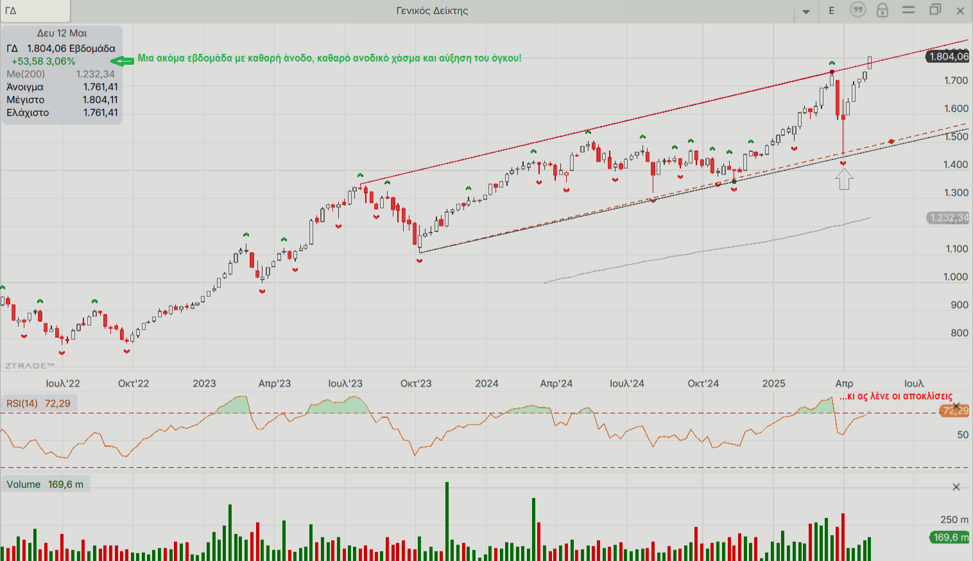The height and width of the screenshot is (561, 973).
Task: Click the RSI(14) 72,29 indicator label
Action: [39, 403]
